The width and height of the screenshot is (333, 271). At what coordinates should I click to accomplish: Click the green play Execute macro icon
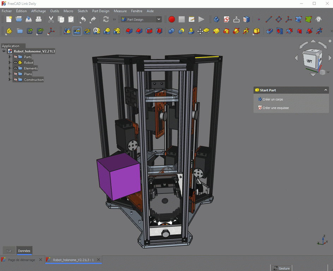pos(201,19)
